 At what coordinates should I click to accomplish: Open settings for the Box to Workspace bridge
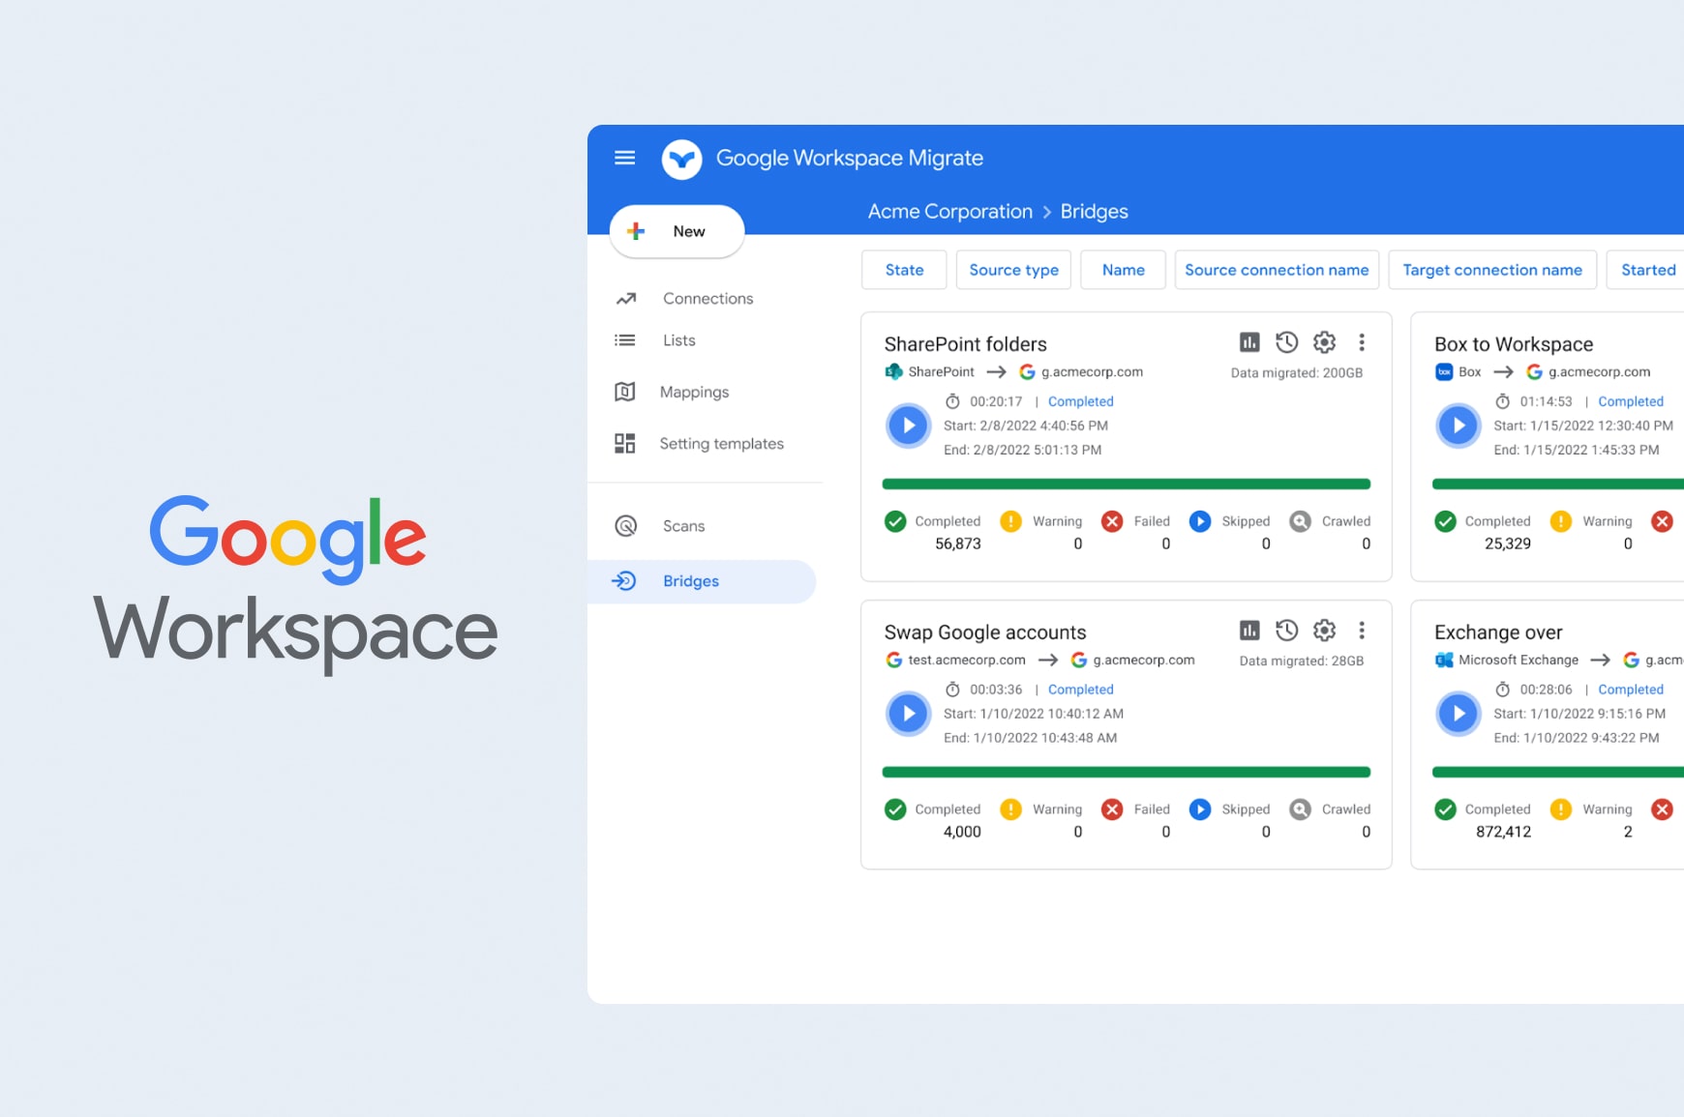click(1676, 341)
